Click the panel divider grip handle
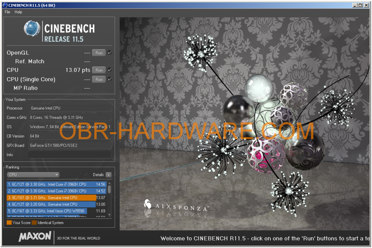372x248 pixels. pos(118,130)
